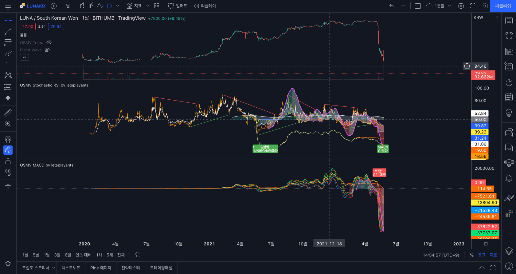Open the help question mark icon

coord(509,266)
